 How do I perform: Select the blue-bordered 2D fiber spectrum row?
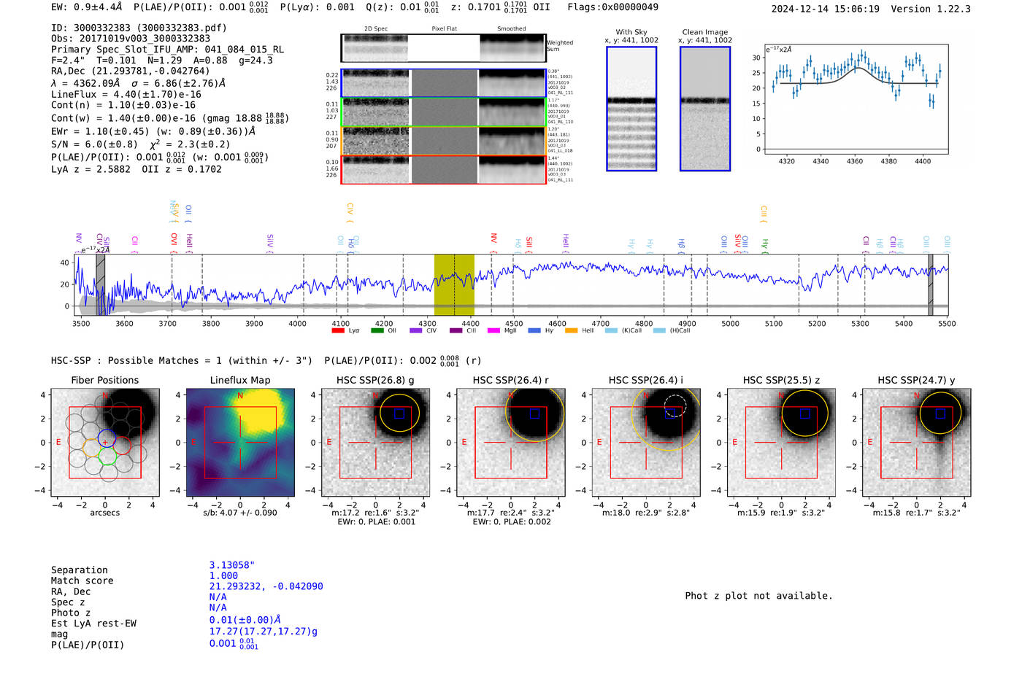pos(443,83)
